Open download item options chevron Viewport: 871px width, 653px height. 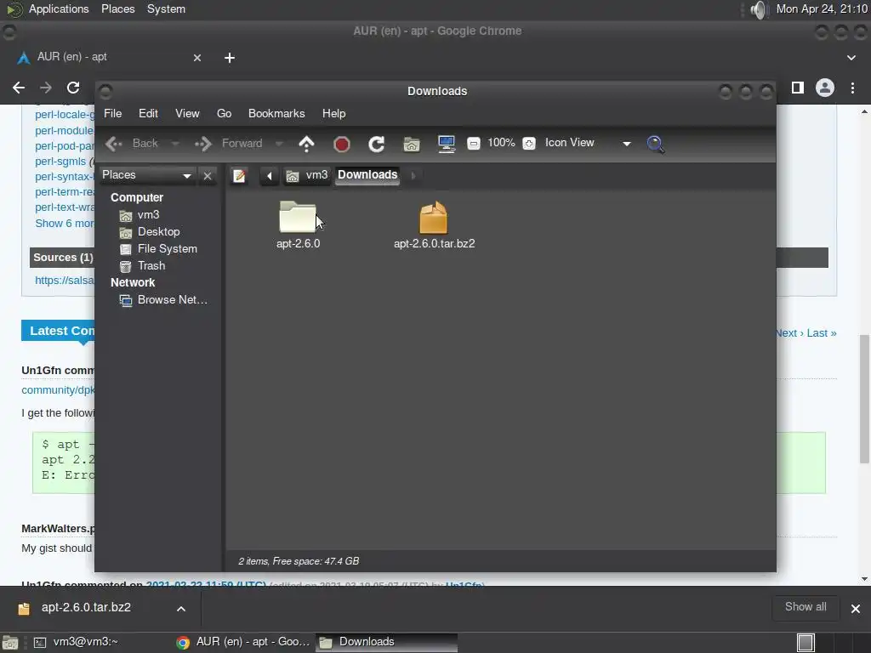(181, 609)
